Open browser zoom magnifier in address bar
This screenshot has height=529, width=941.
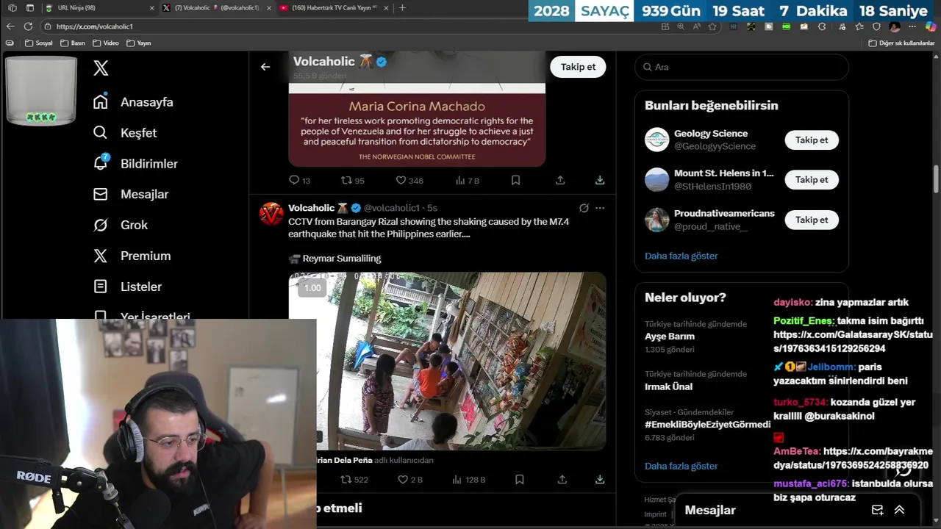pos(681,26)
